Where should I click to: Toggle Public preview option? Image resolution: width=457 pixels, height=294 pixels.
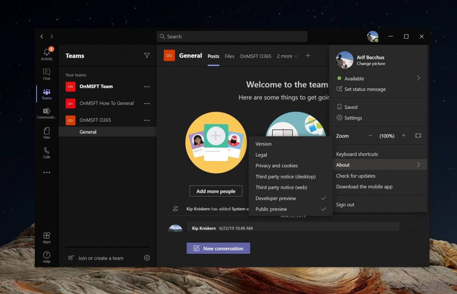click(x=291, y=209)
